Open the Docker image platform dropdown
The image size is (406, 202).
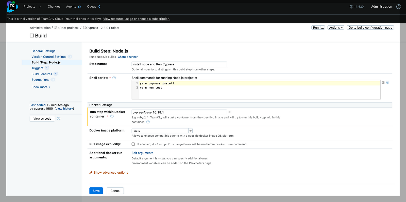click(x=162, y=131)
